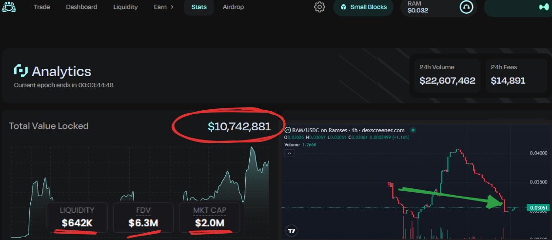Click the FDV $6.3M card

[x=143, y=218]
